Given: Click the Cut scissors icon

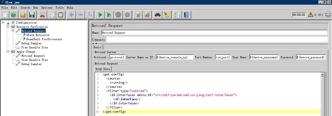Looking at the screenshot, I should [42, 15].
